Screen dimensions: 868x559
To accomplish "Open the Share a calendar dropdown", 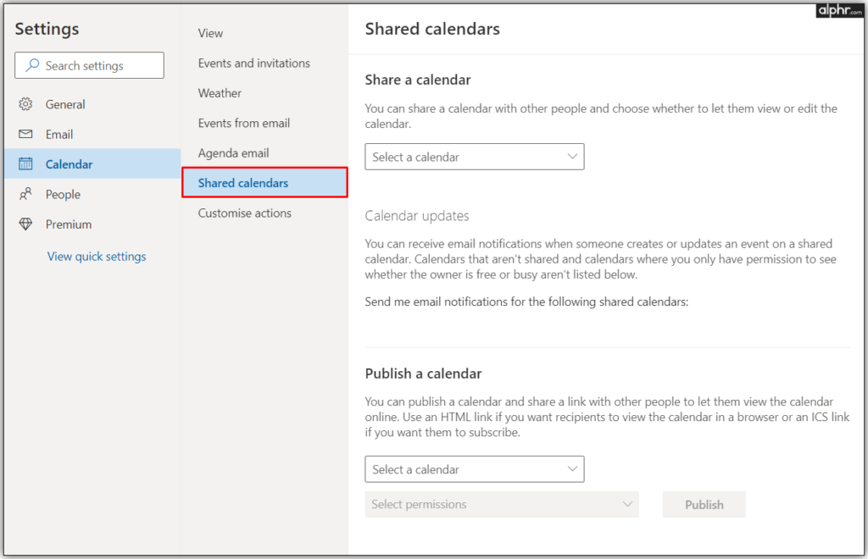I will 474,157.
